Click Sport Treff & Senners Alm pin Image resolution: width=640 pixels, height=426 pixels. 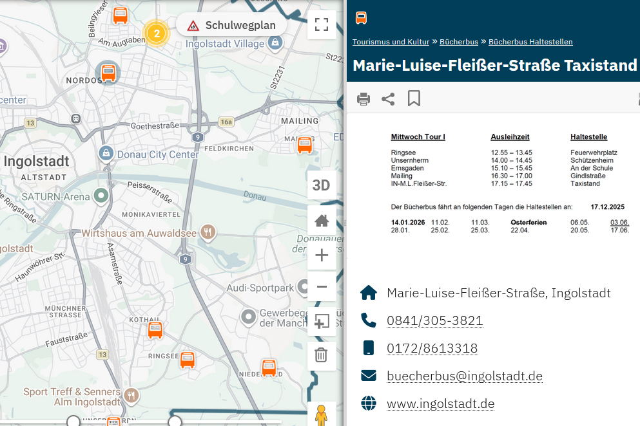pos(131,395)
